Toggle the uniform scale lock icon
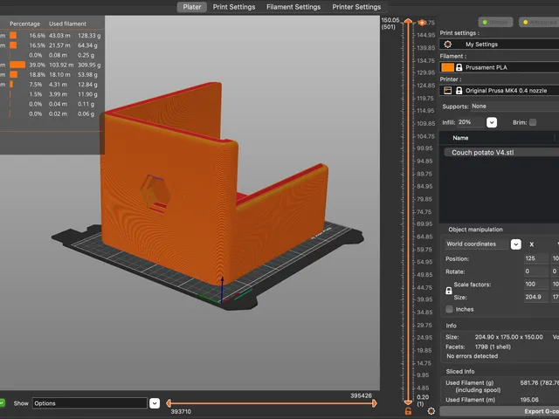 [449, 291]
